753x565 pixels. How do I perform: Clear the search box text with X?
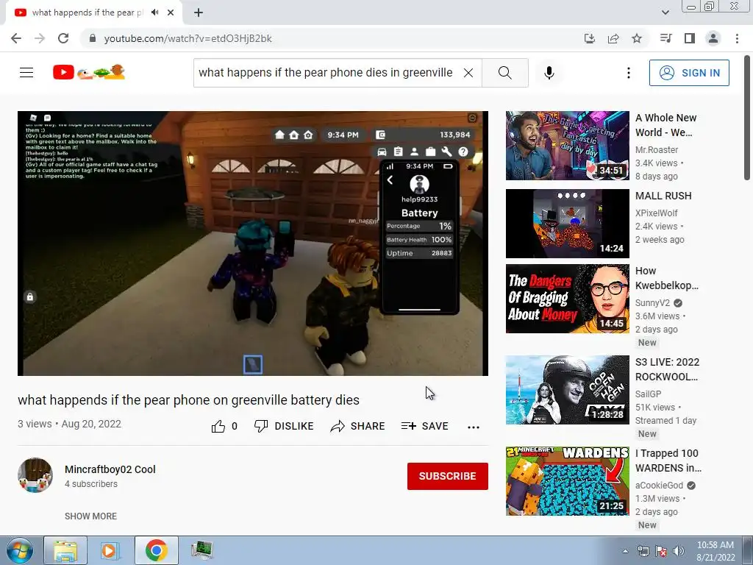[468, 73]
